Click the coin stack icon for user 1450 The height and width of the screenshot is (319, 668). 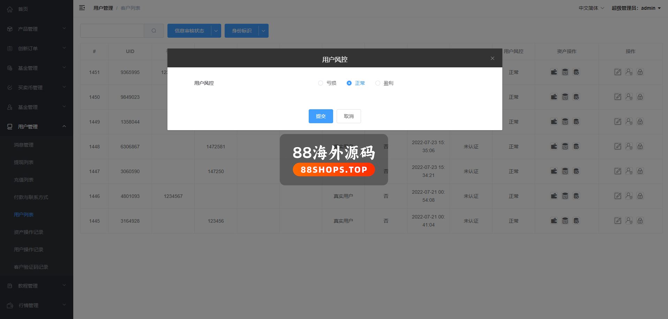[x=565, y=97]
